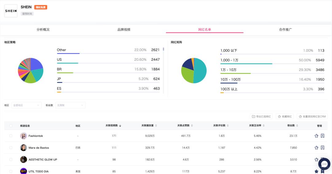Screen dimensions: 332x174
Task: Select the 网红名单 tab
Action: [x=204, y=29]
